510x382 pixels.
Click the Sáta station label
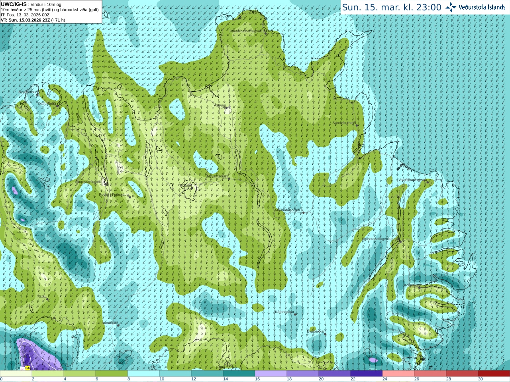point(43,297)
